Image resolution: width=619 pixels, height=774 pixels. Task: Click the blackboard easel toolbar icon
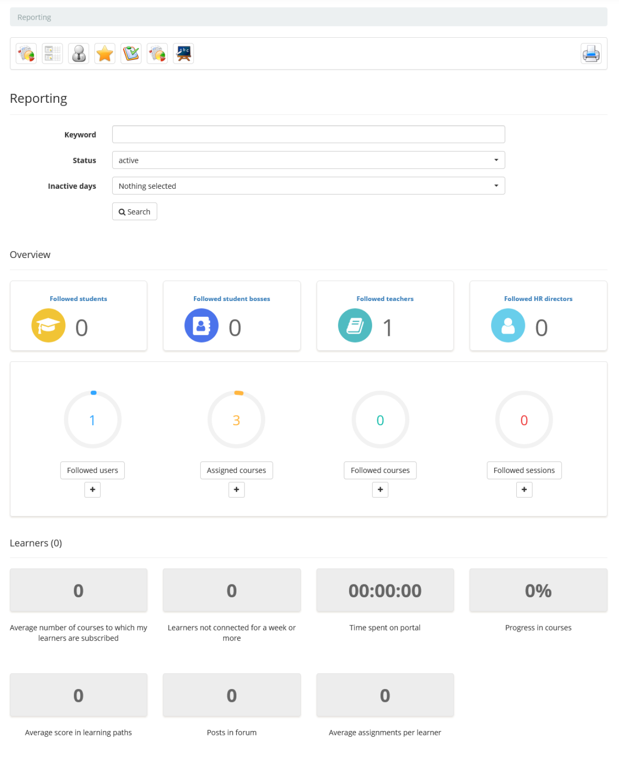click(183, 54)
